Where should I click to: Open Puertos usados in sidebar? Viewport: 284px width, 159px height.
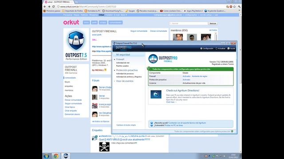pos(122,66)
